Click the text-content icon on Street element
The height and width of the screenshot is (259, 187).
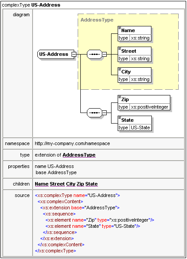point(120,48)
